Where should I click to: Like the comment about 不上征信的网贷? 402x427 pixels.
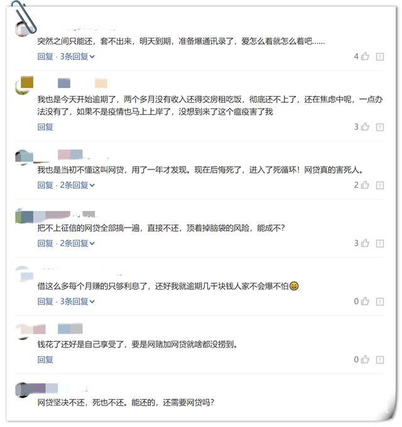(x=365, y=243)
